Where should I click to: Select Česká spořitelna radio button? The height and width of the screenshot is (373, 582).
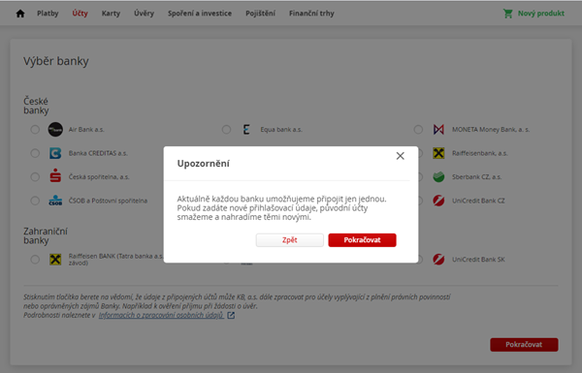pos(35,177)
